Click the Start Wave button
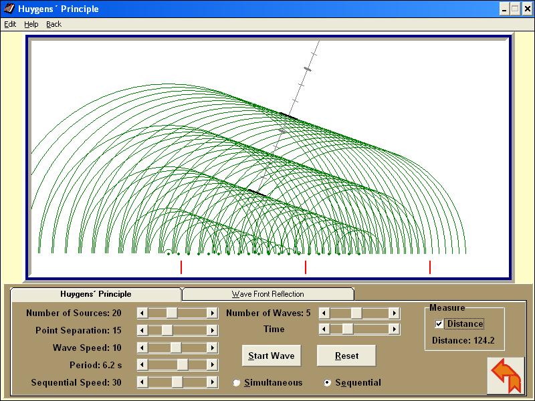The width and height of the screenshot is (535, 401). point(272,356)
